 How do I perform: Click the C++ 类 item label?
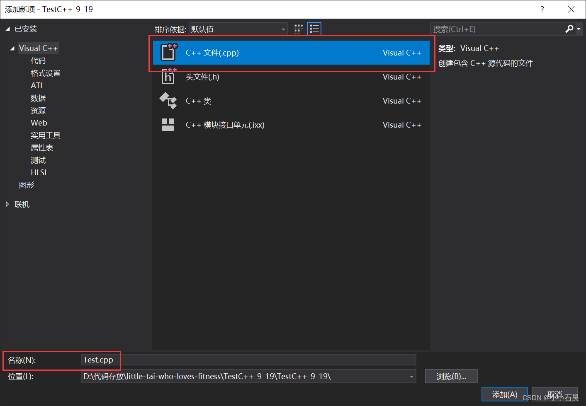click(199, 101)
